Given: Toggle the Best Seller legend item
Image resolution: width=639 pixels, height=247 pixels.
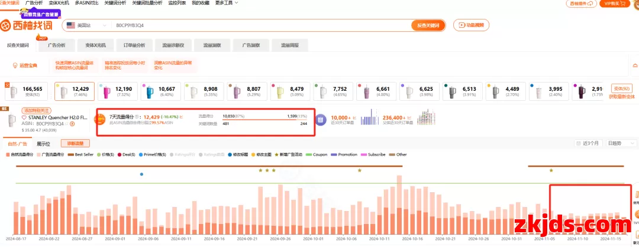Looking at the screenshot, I should click(x=80, y=154).
